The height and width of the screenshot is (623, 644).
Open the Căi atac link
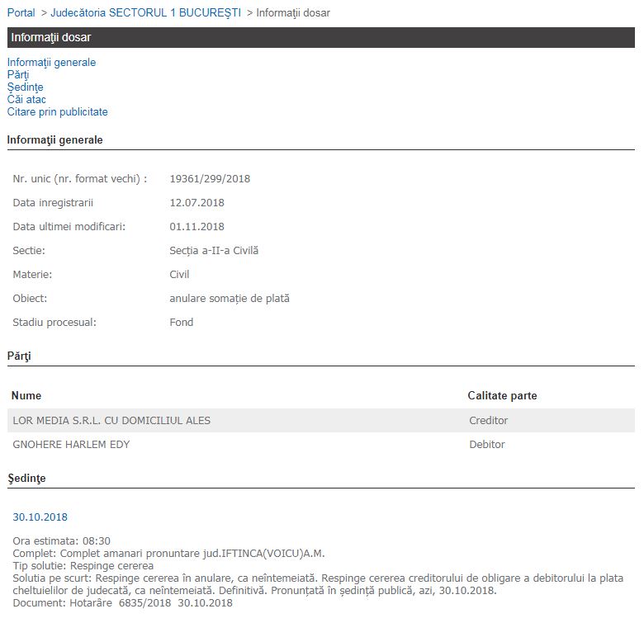[x=26, y=100]
